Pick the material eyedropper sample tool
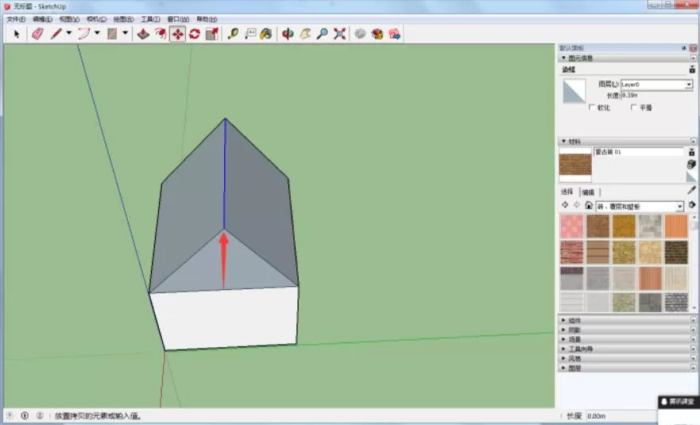This screenshot has height=425, width=700. (x=691, y=190)
